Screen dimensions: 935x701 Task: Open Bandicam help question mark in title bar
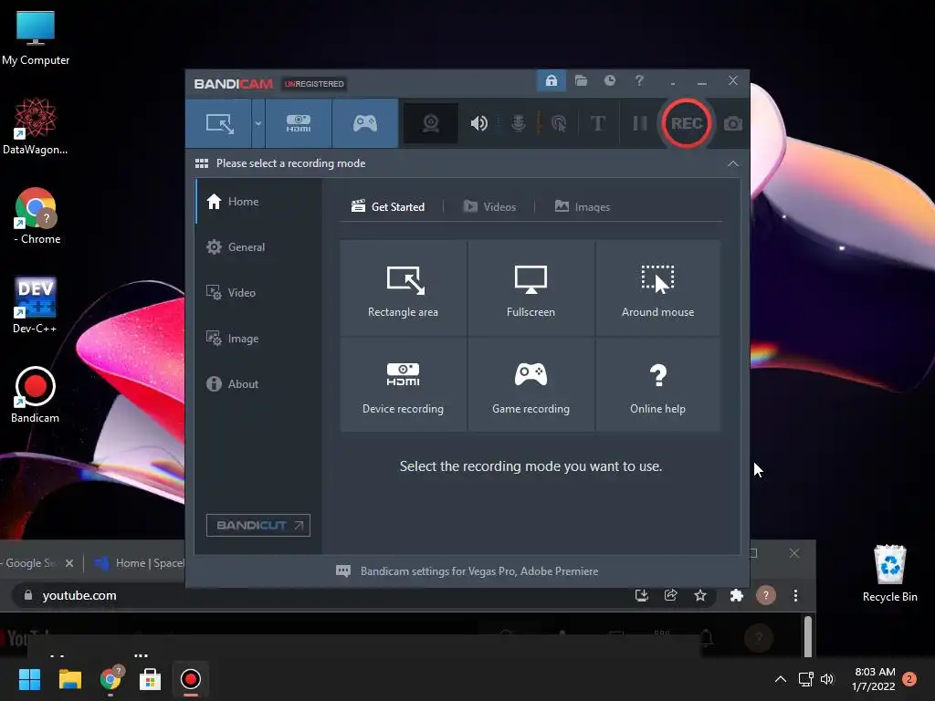click(x=639, y=80)
